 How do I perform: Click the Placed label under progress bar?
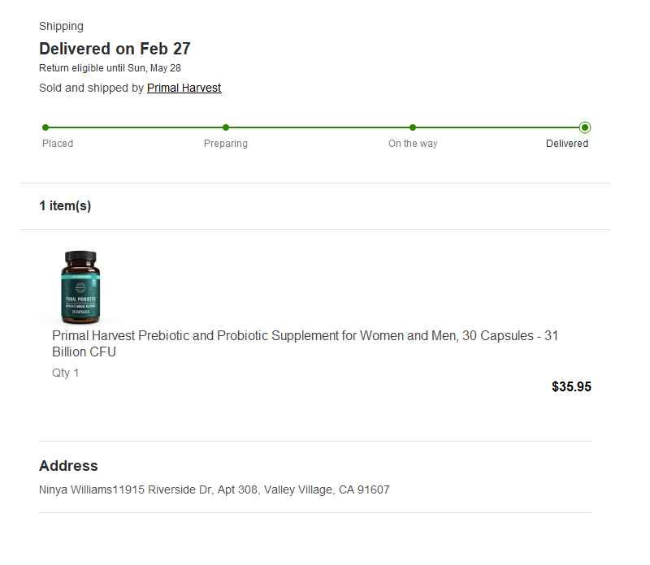point(58,144)
